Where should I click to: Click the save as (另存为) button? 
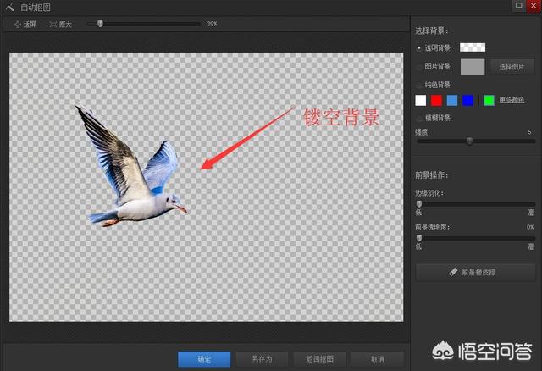(262, 358)
